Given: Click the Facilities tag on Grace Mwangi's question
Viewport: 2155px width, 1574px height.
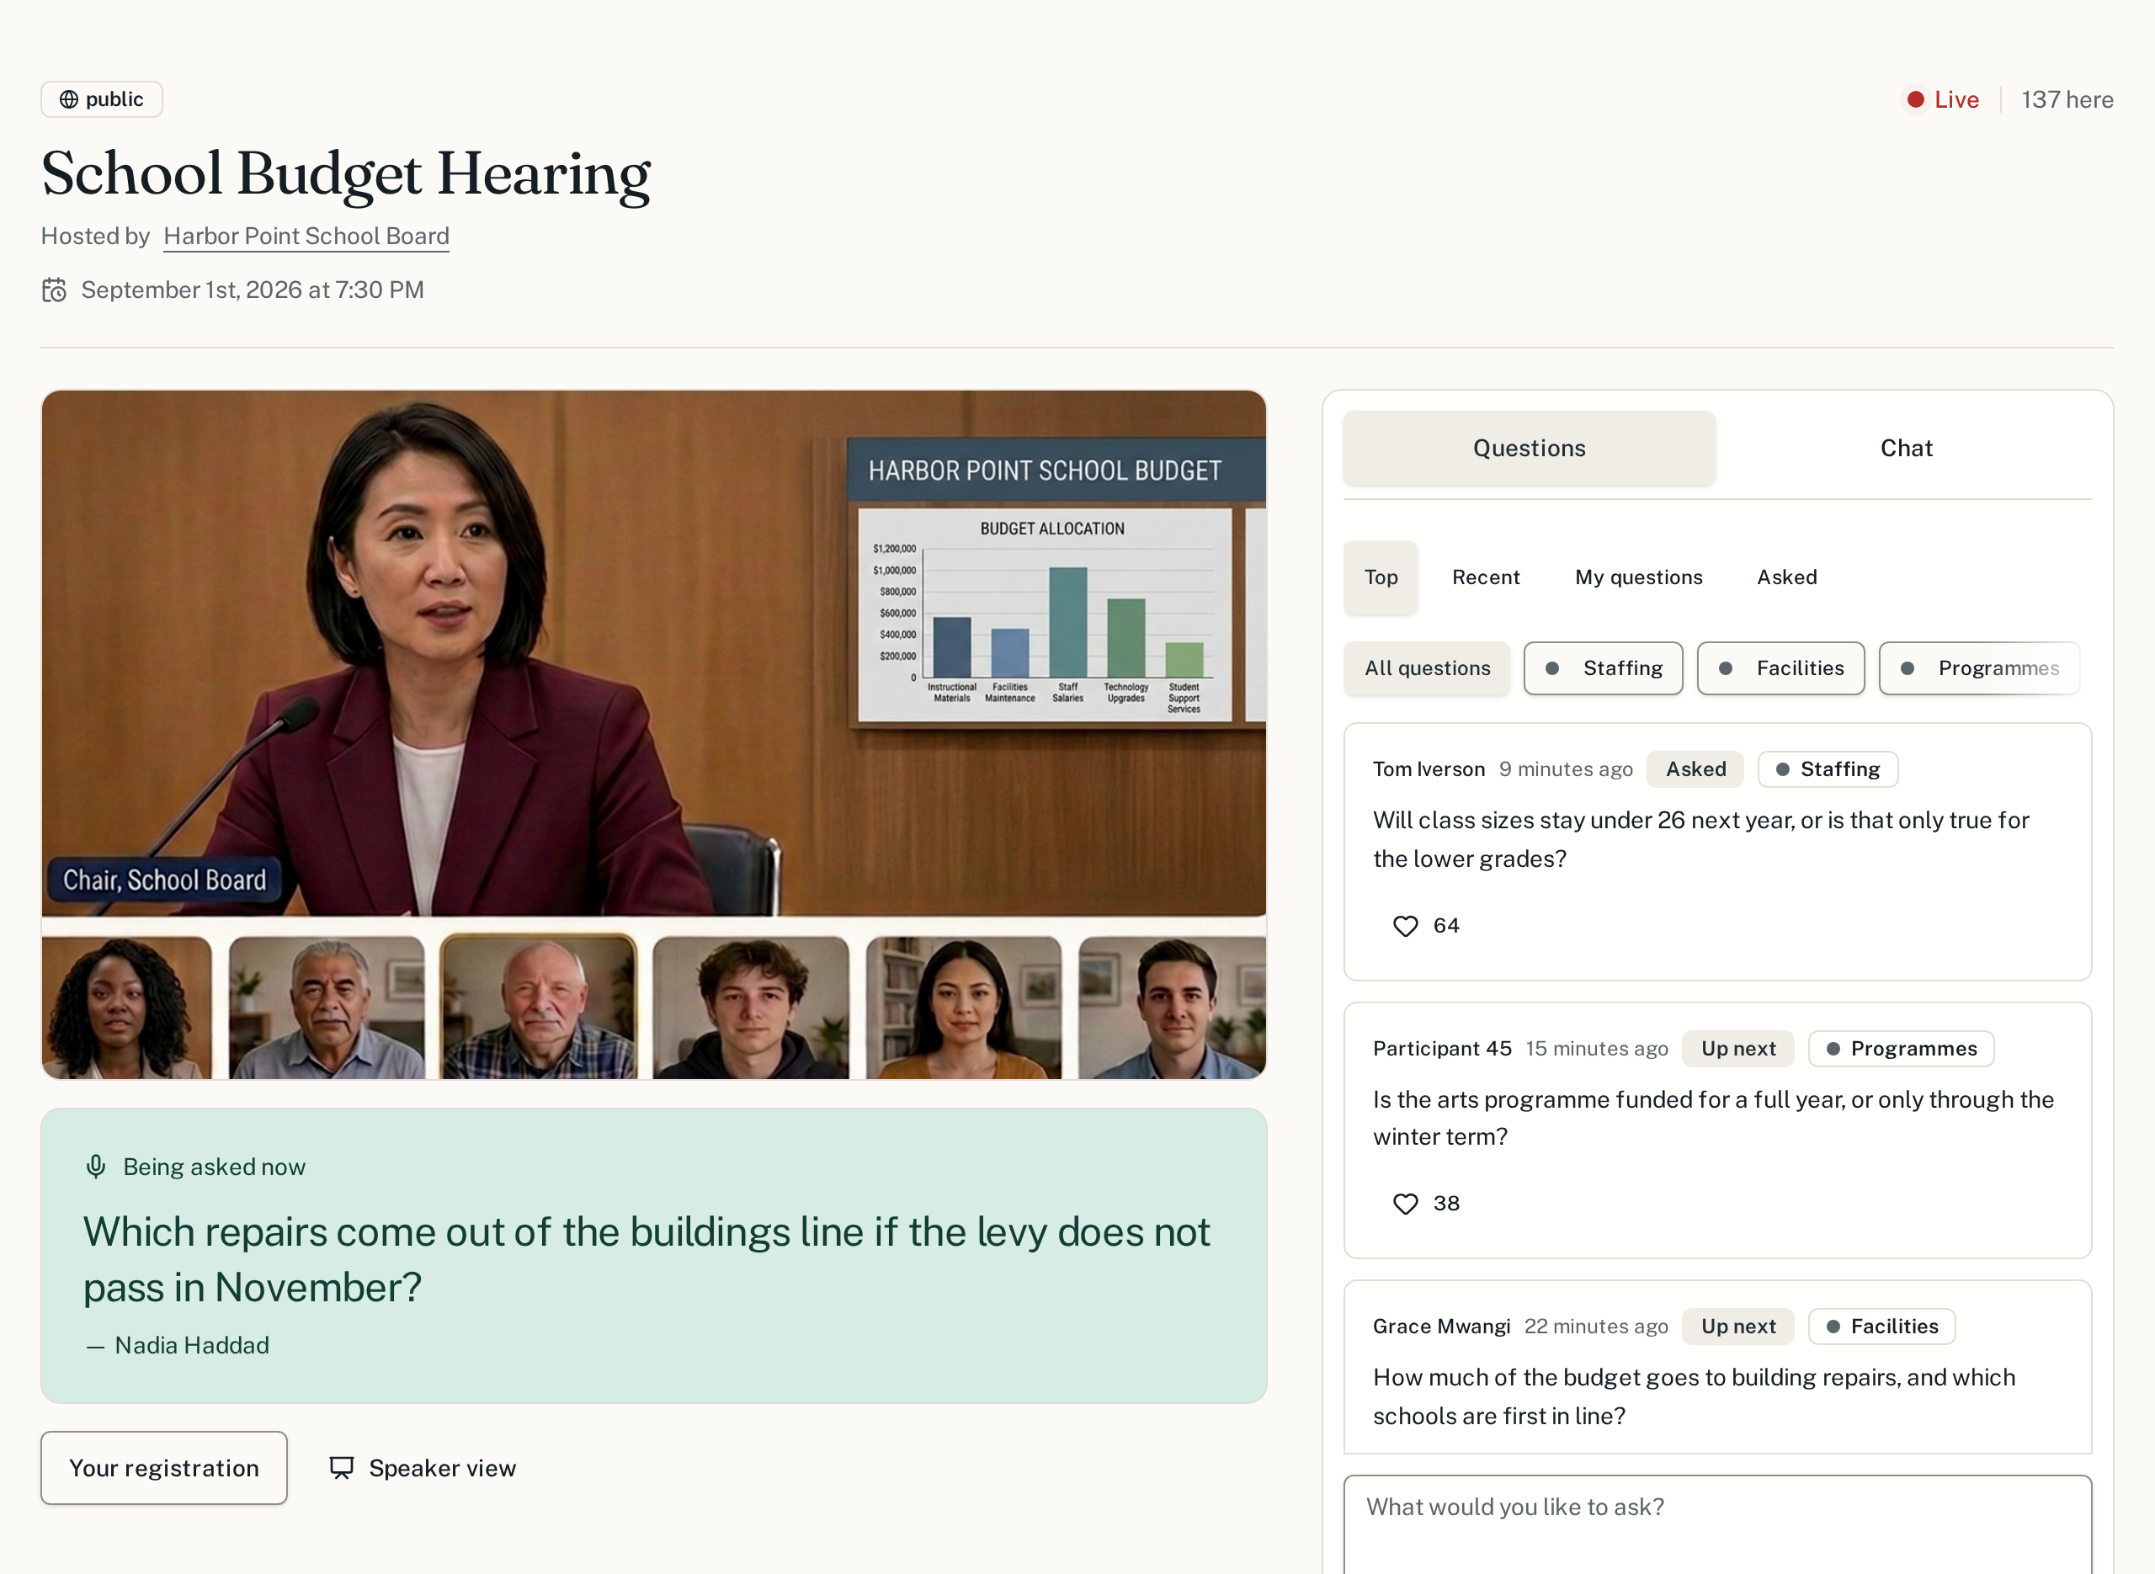Looking at the screenshot, I should (1881, 1327).
